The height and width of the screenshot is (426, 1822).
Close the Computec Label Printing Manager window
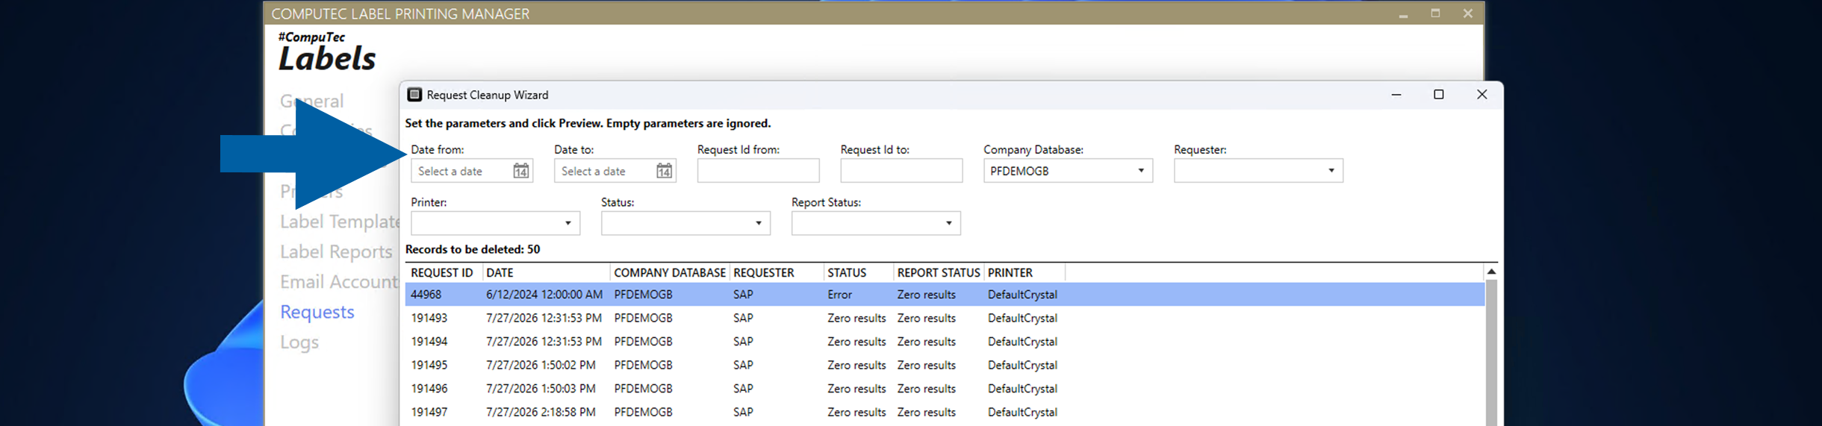coord(1467,13)
